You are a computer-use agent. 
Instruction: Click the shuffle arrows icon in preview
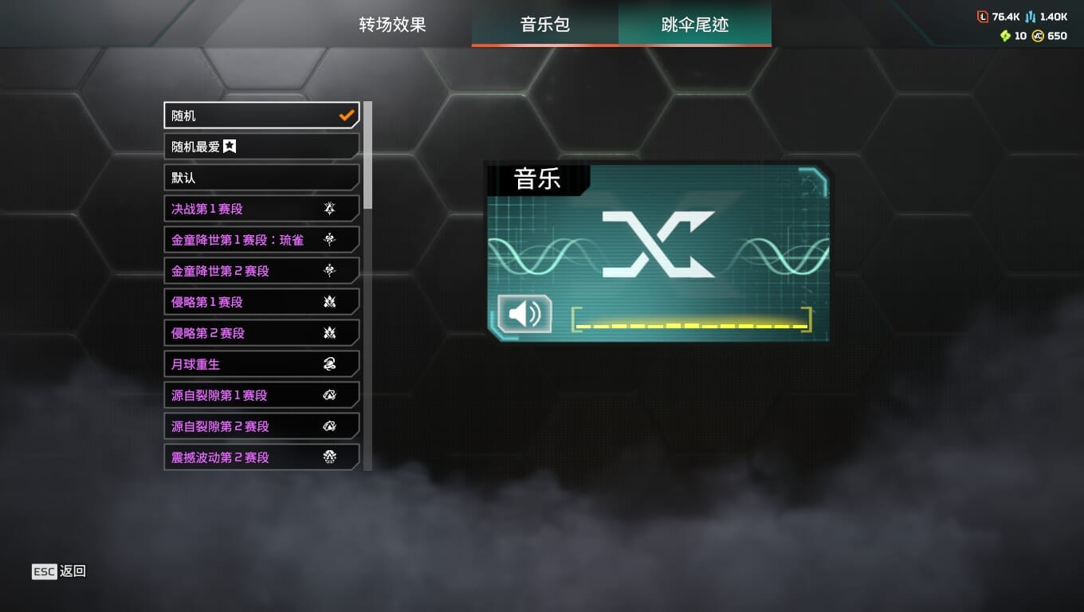(x=658, y=244)
